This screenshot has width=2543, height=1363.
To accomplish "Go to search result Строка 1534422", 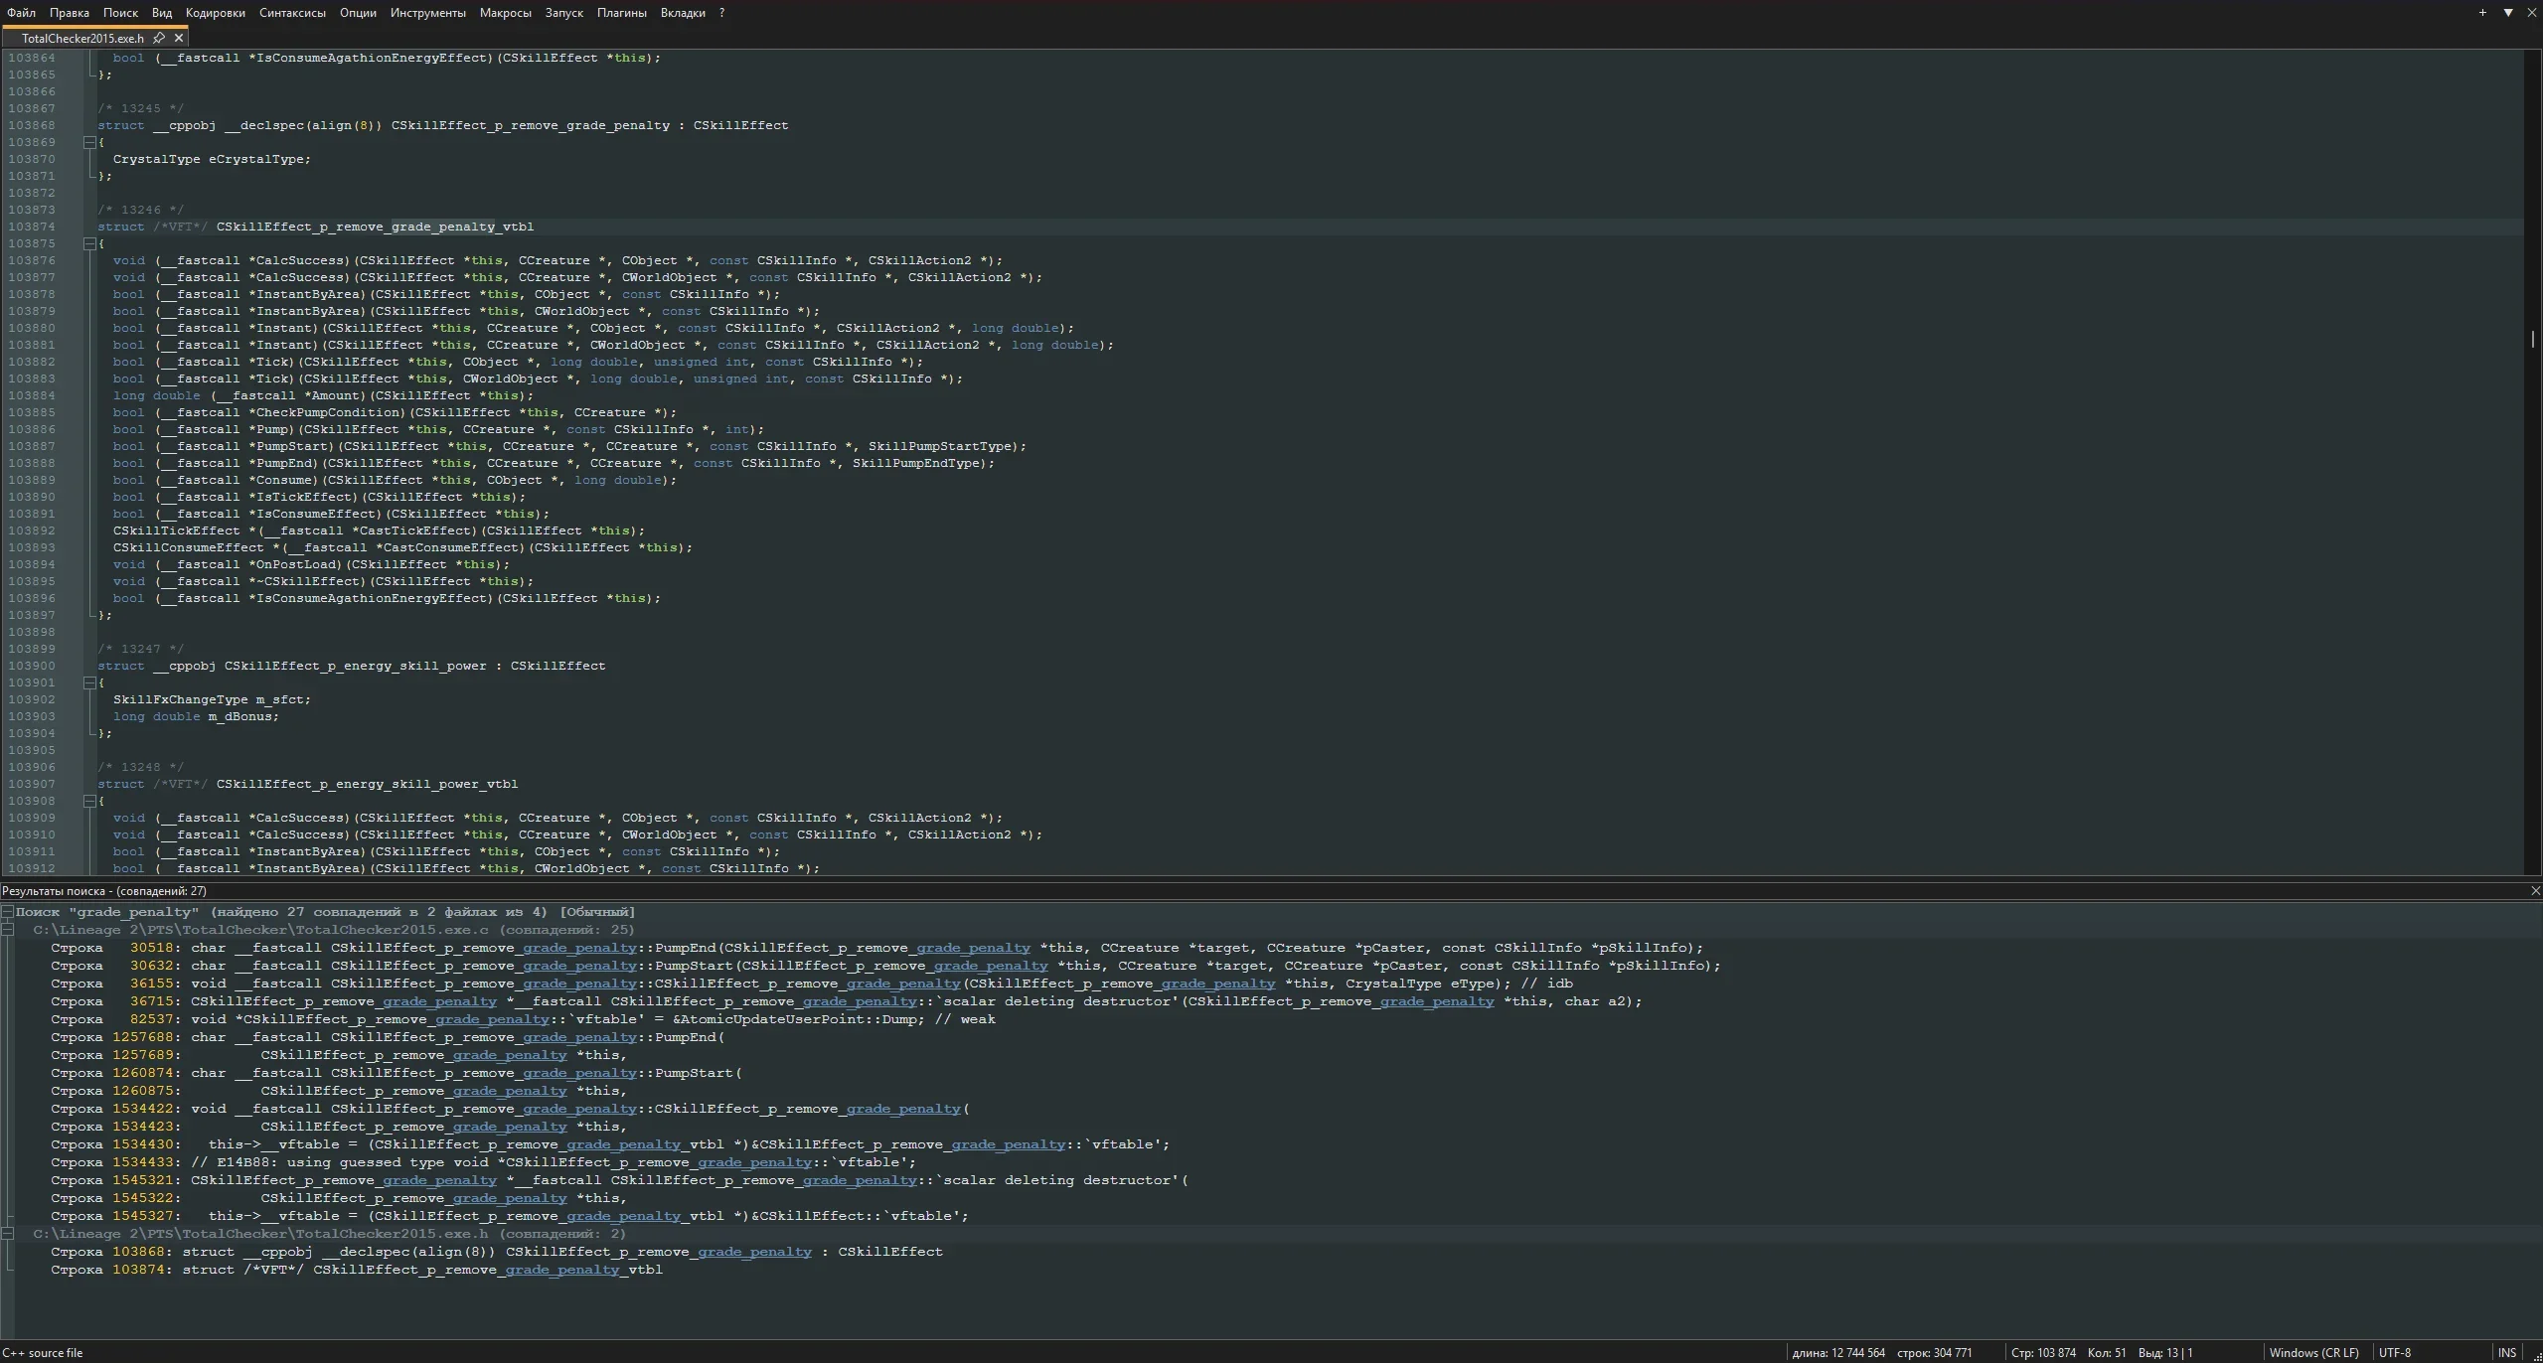I will 510,1109.
